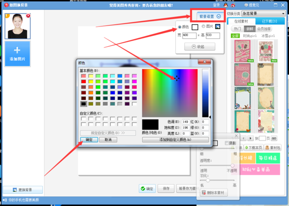Image resolution: width=289 pixels, height=206 pixels.
Task: Click the 添加图片 plus tile
Action: click(x=17, y=53)
